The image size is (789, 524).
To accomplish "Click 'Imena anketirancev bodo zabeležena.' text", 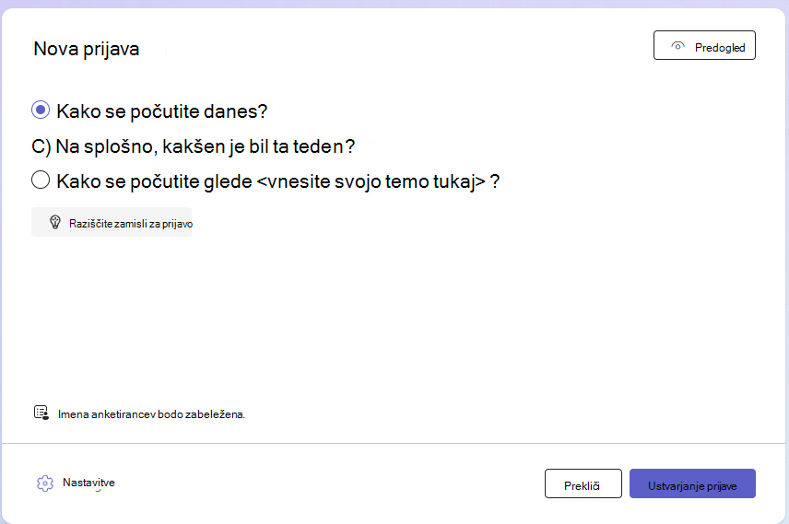I will coord(151,414).
